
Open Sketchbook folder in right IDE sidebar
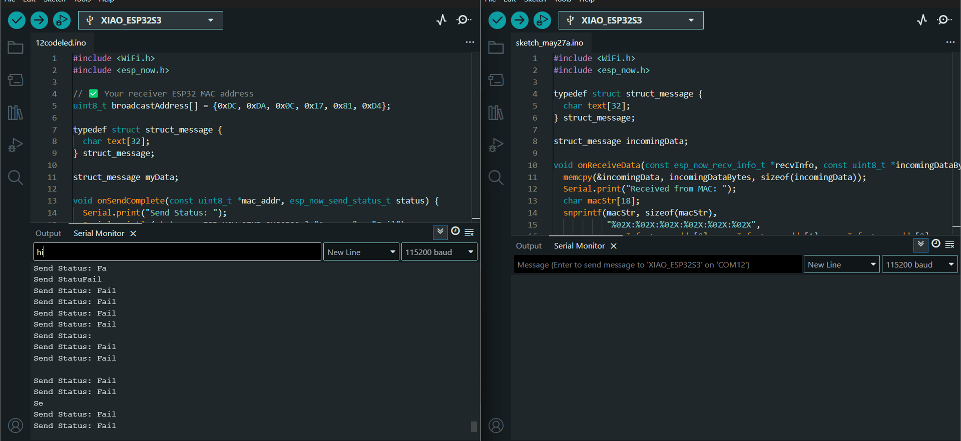[x=496, y=47]
